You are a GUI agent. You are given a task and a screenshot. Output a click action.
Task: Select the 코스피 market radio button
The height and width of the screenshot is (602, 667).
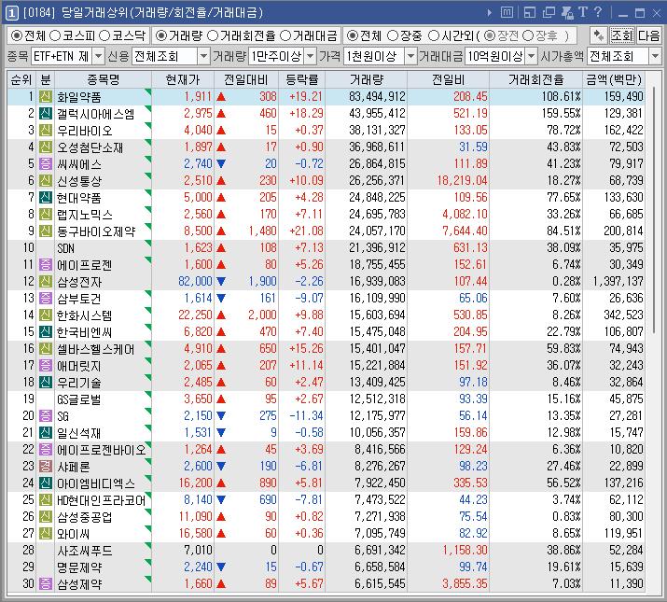55,35
